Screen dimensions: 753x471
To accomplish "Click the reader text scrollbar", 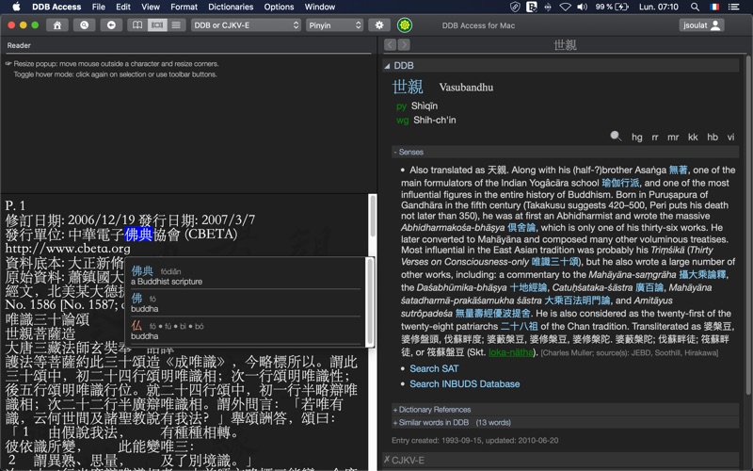I will point(372,217).
